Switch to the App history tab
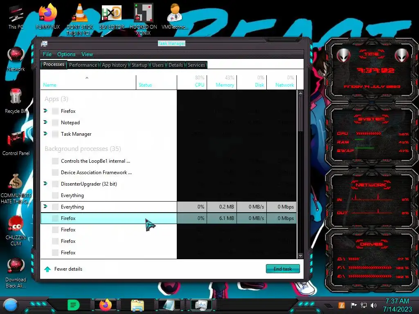The height and width of the screenshot is (314, 419). 114,65
